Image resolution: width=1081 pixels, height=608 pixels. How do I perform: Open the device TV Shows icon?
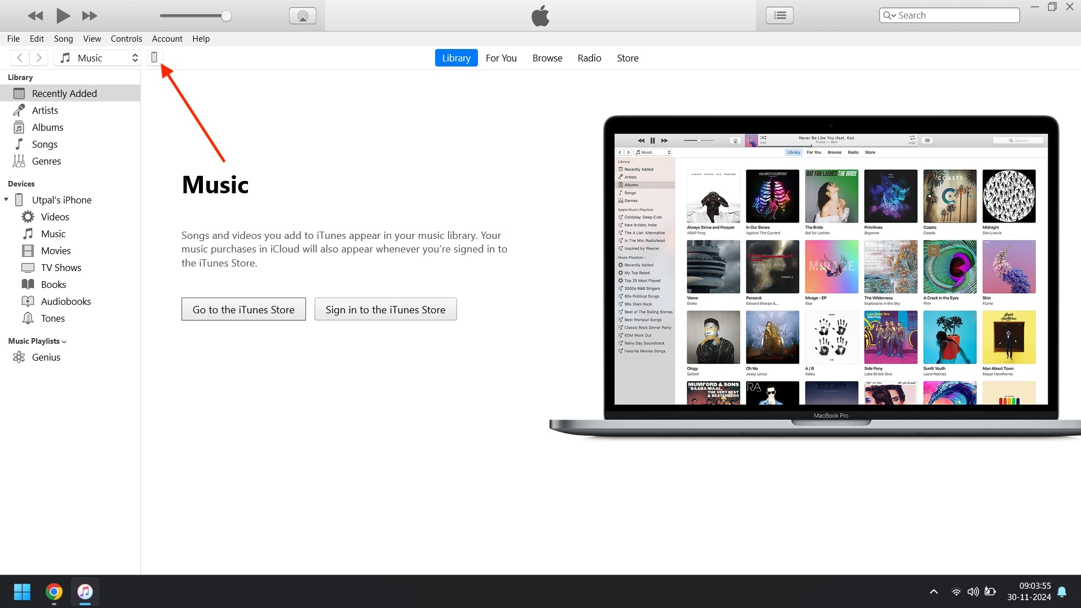[28, 268]
